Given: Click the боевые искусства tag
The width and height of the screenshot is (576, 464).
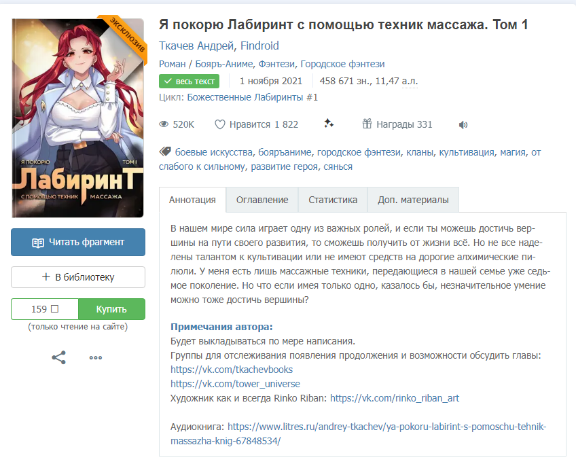Looking at the screenshot, I should click(x=214, y=152).
